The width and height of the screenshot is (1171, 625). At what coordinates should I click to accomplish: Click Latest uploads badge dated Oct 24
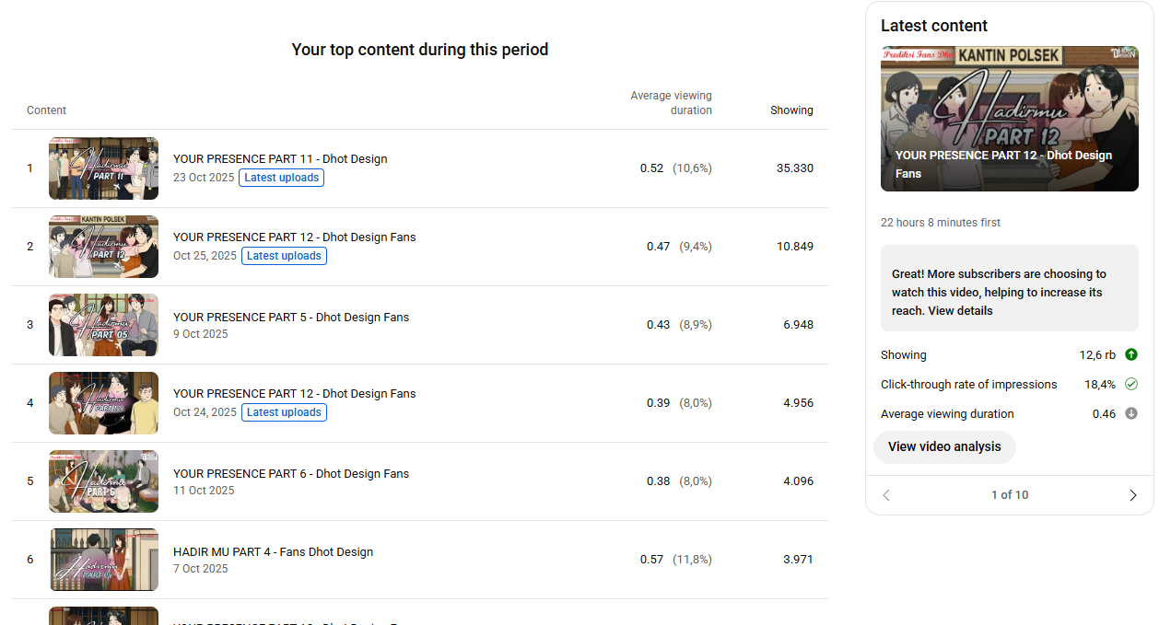284,412
